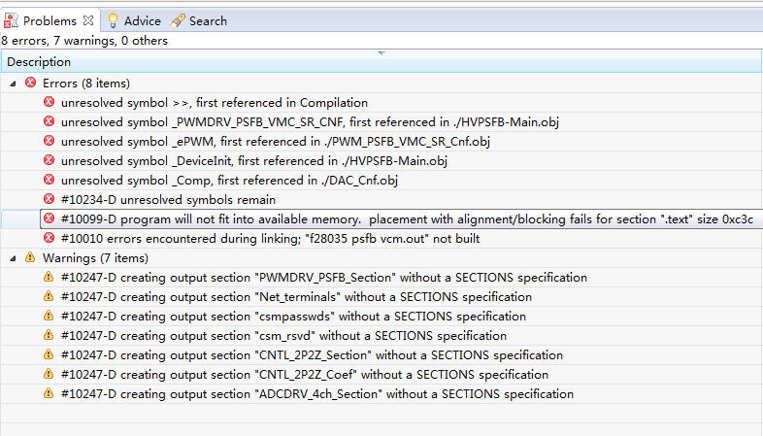The image size is (763, 436).
Task: Click error icon beside unresolved symbol _DeviceInit
Action: click(x=50, y=161)
